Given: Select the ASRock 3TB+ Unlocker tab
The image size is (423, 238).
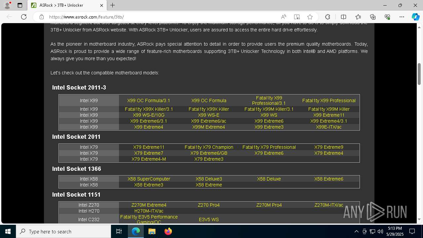Looking at the screenshot, I should [67, 5].
